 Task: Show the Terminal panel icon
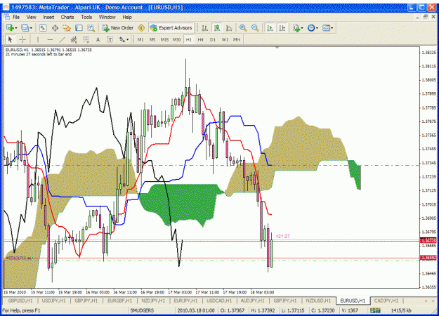pos(79,28)
